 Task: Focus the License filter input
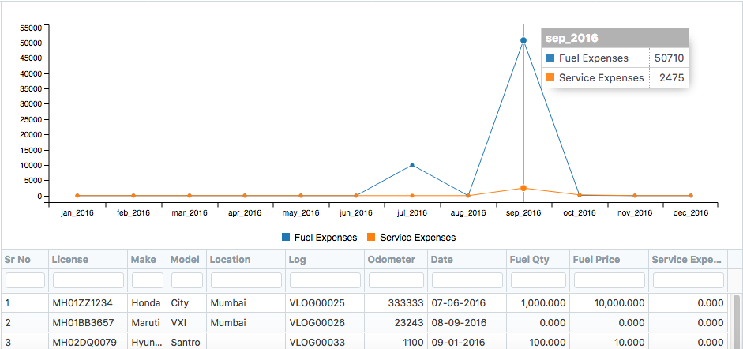click(88, 280)
